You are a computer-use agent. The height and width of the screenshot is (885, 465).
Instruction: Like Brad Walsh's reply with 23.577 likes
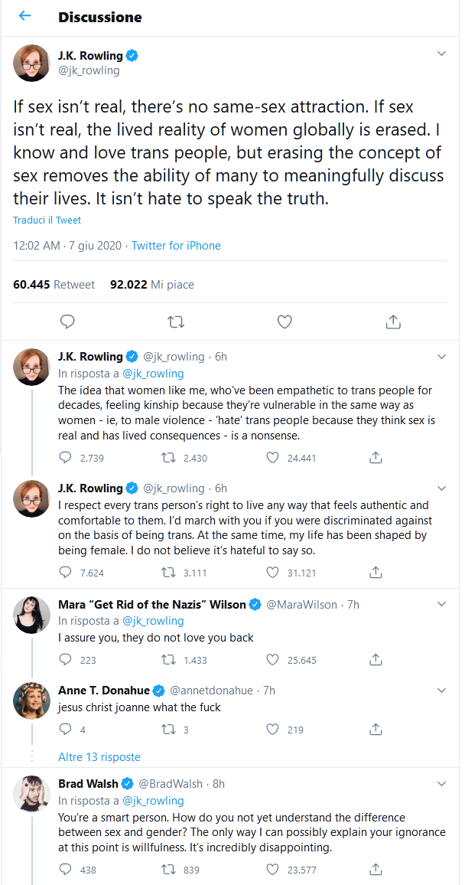pyautogui.click(x=273, y=869)
